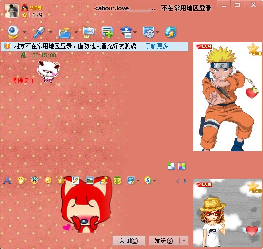Click the sender name 乱 timestamp line
This screenshot has width=263, height=249.
(x=35, y=55)
